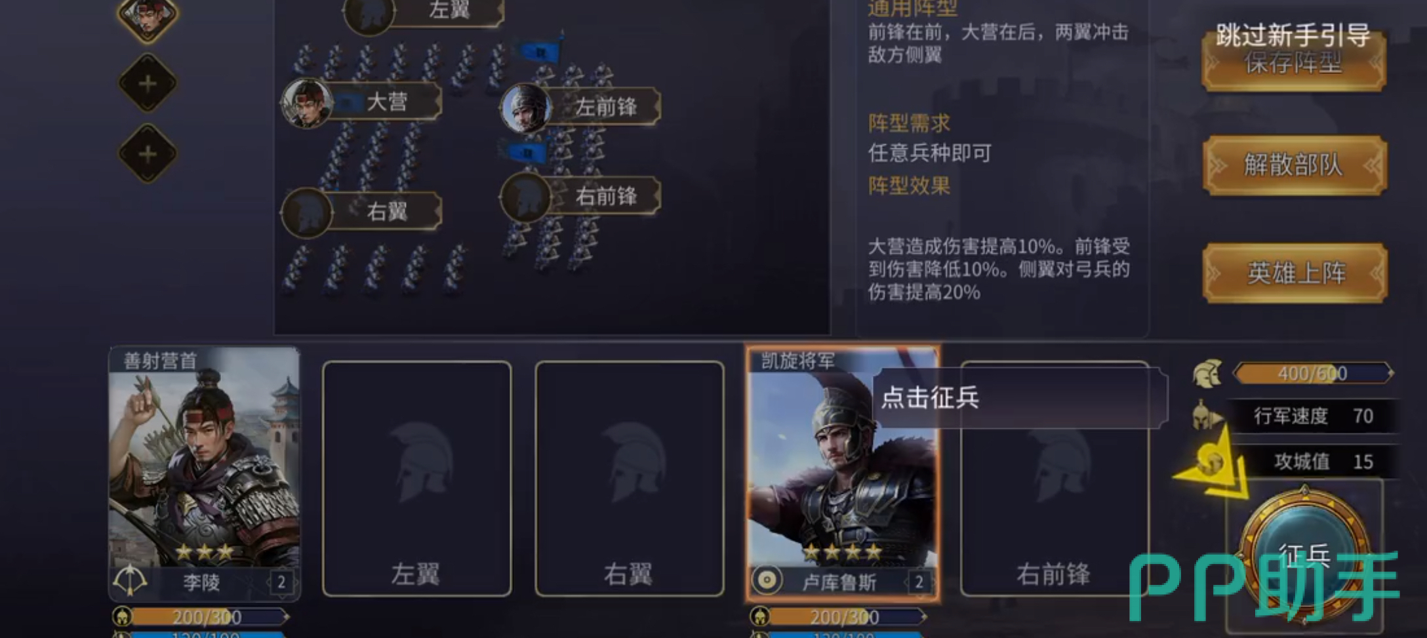Select the 李陵 hero card
The image size is (1427, 638).
pos(205,474)
